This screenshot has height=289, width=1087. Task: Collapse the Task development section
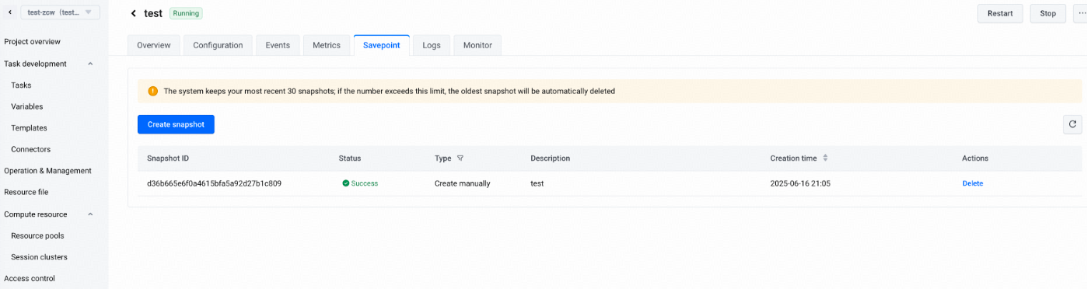pos(90,64)
